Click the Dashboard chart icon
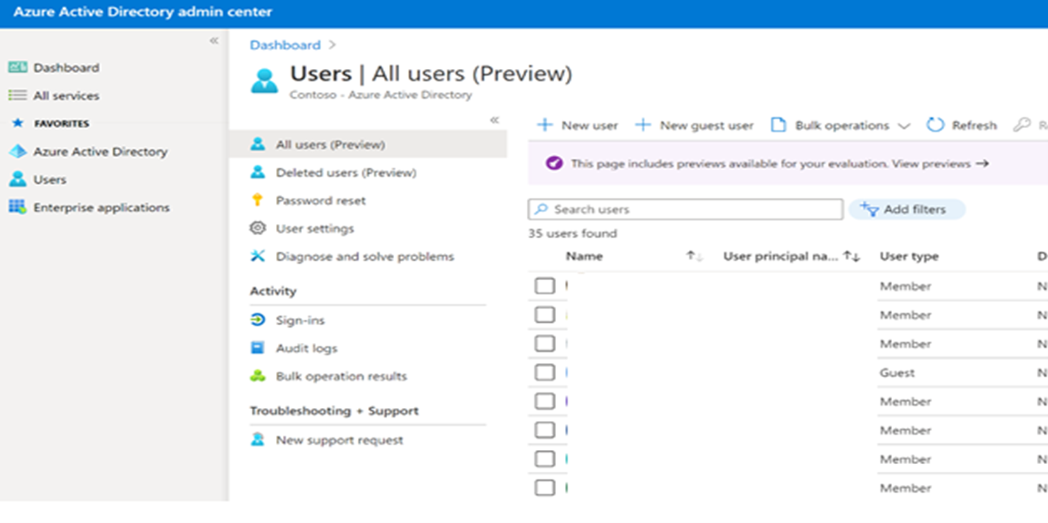Screen dimensions: 1048x523 point(18,67)
